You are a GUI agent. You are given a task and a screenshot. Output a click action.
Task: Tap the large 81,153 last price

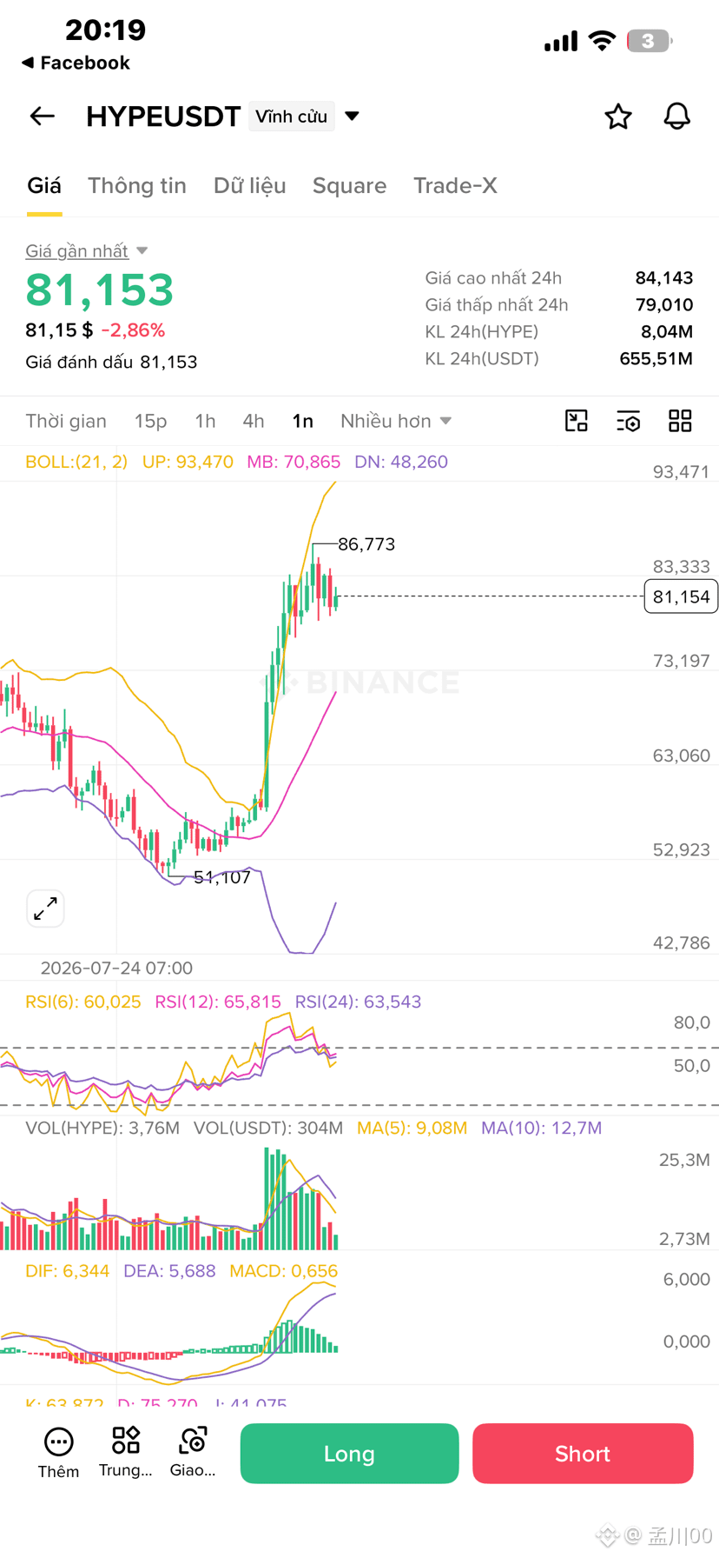tap(100, 290)
